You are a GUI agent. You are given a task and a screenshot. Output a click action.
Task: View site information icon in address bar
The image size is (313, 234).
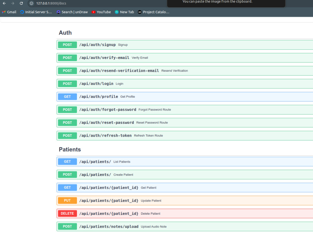(31, 3)
